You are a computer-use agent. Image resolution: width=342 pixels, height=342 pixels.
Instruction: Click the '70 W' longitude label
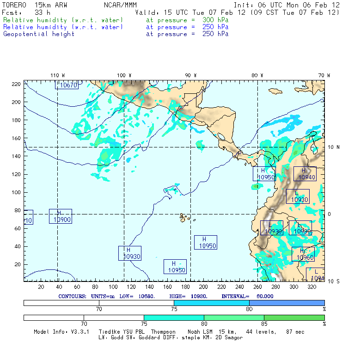[324, 75]
